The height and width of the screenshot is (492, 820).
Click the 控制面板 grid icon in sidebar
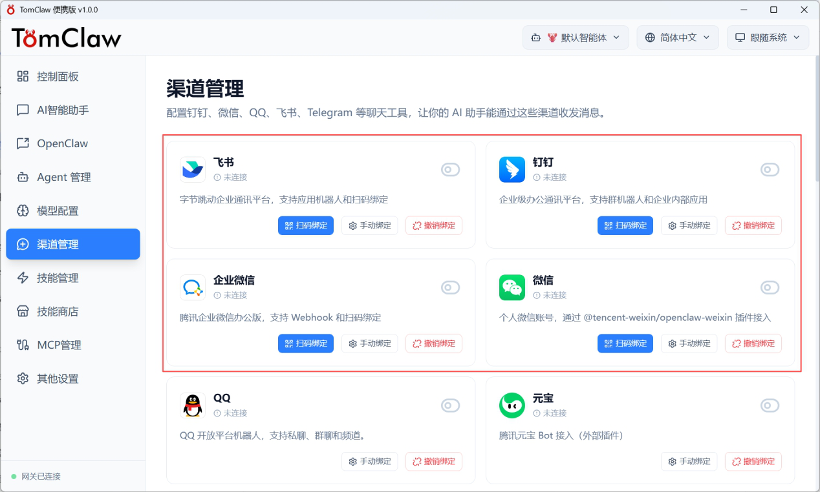pos(23,76)
